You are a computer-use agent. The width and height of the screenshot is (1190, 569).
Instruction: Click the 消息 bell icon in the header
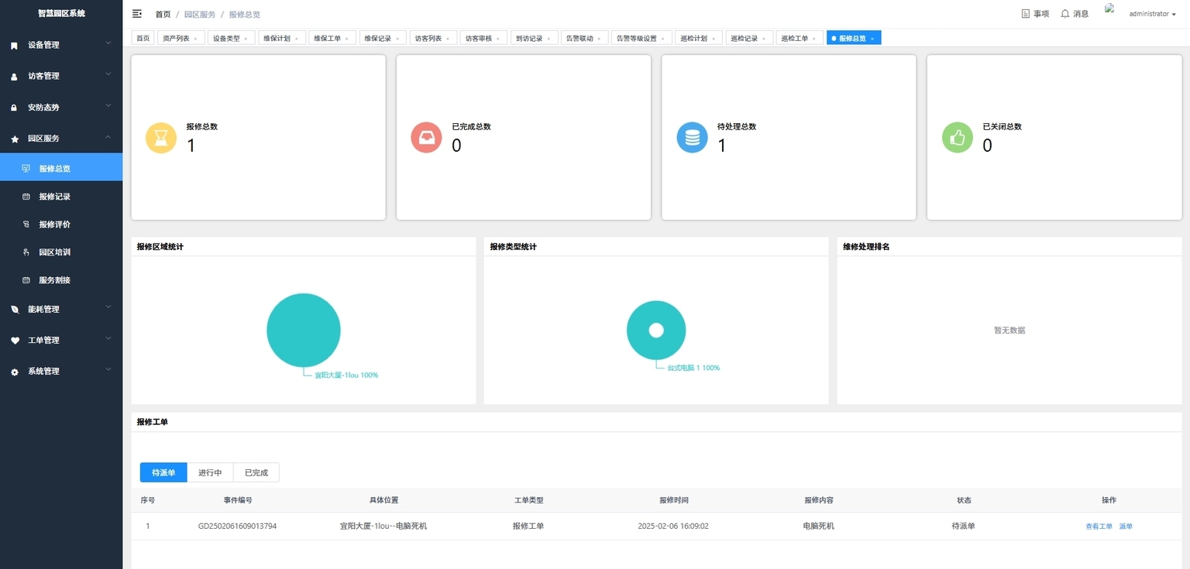1065,14
